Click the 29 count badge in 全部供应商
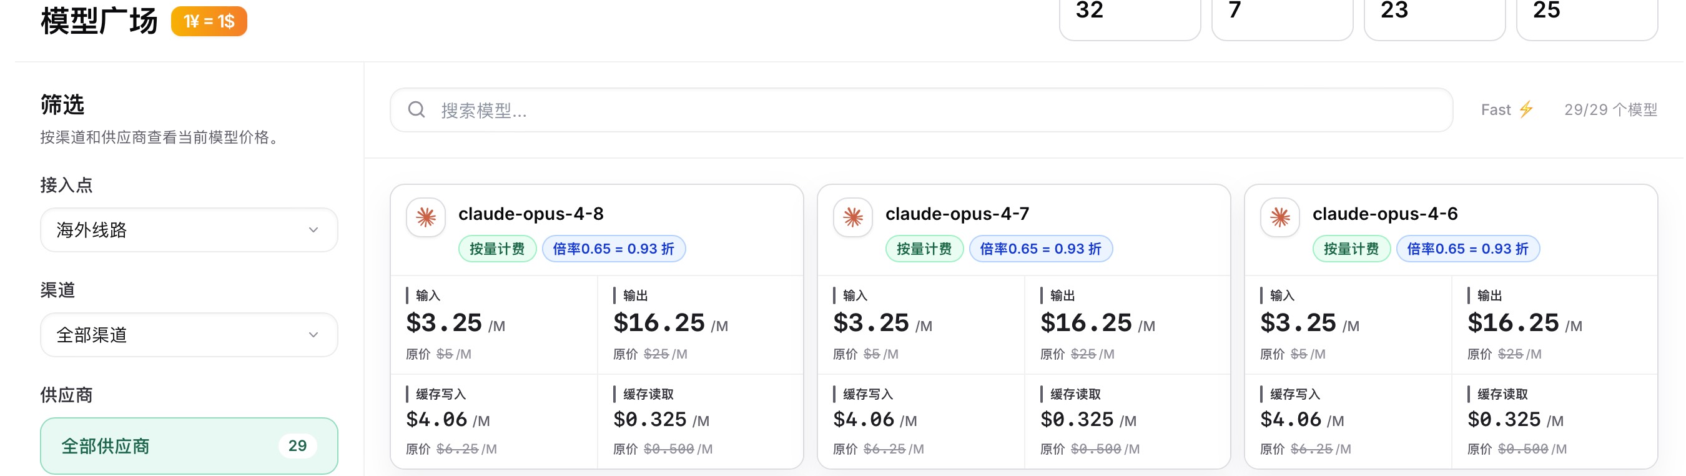Image resolution: width=1686 pixels, height=476 pixels. coord(297,446)
